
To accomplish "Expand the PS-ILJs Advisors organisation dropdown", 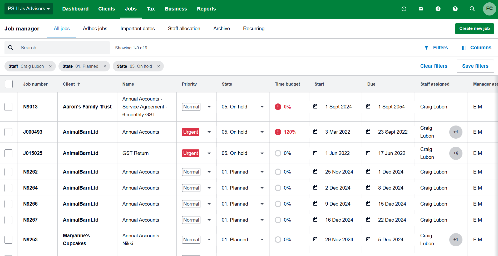I will click(x=28, y=9).
